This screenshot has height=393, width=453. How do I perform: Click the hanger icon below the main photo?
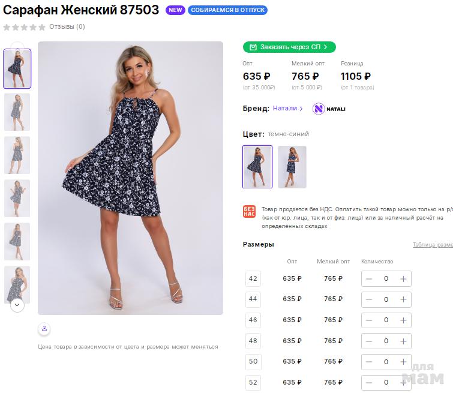point(44,329)
